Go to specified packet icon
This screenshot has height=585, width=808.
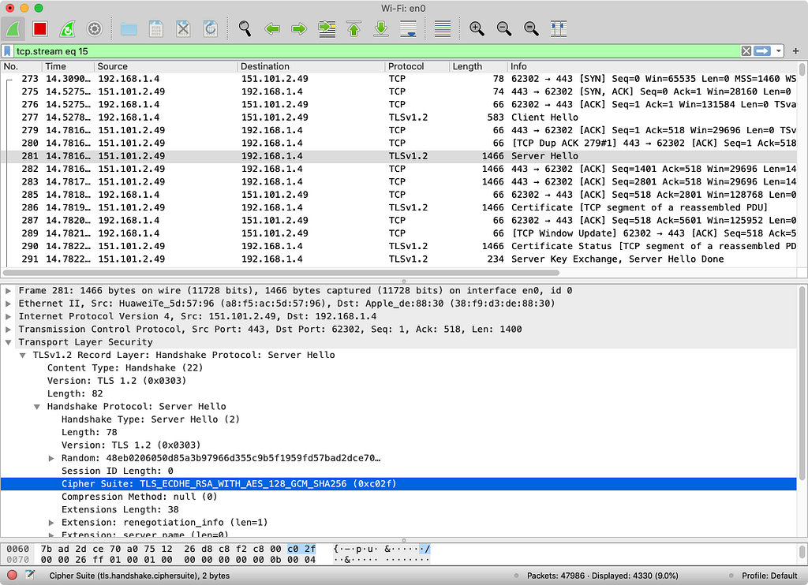[x=327, y=29]
